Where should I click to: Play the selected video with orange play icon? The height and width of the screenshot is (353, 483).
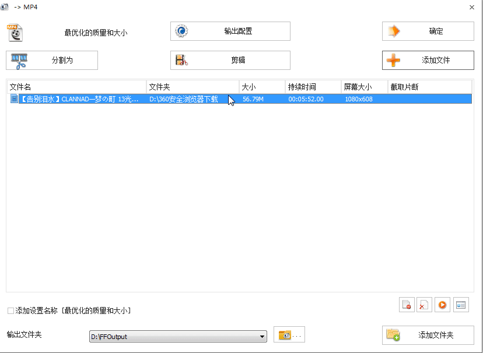[x=443, y=305]
